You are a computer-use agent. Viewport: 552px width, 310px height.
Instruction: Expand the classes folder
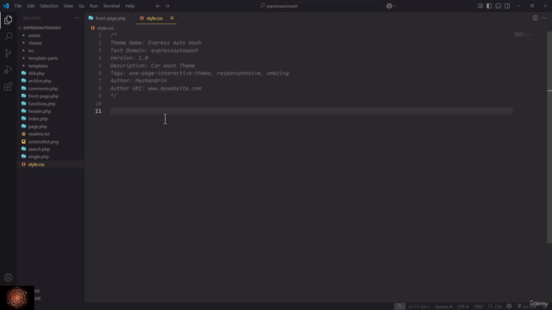pyautogui.click(x=34, y=43)
